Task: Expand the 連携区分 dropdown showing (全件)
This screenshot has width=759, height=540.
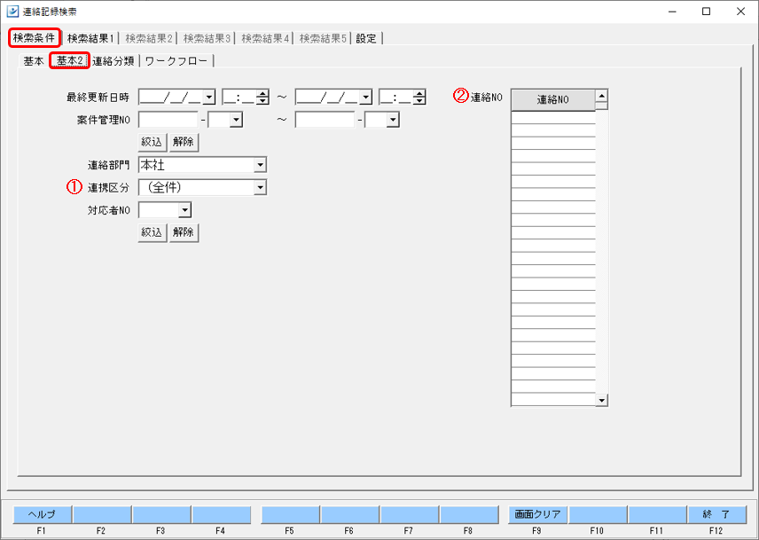Action: click(x=260, y=187)
